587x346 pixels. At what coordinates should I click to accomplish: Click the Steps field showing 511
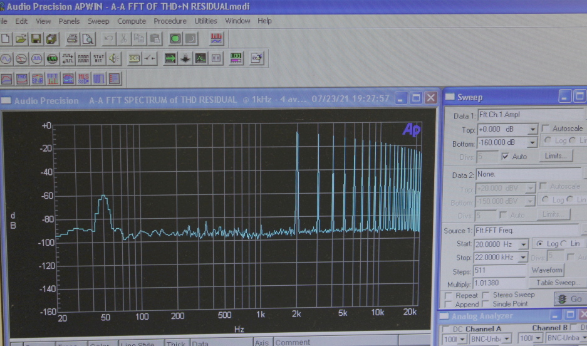[500, 270]
